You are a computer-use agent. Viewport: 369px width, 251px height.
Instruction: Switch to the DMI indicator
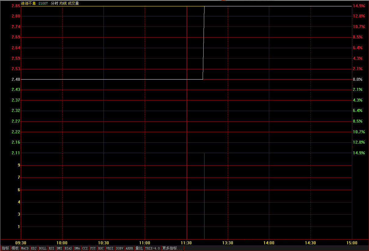[59, 248]
